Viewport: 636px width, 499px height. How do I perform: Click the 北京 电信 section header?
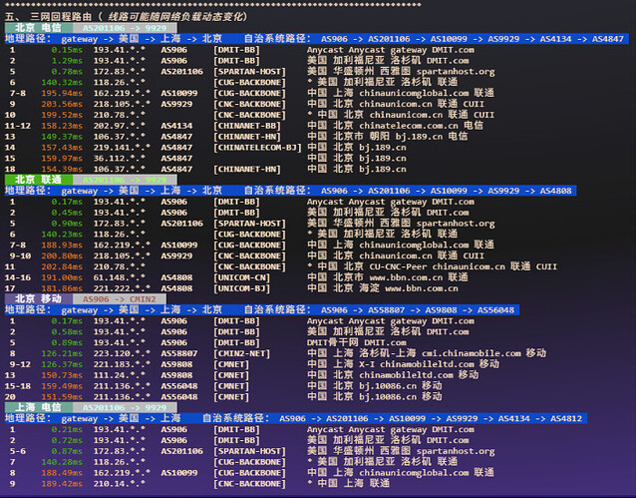tap(39, 28)
